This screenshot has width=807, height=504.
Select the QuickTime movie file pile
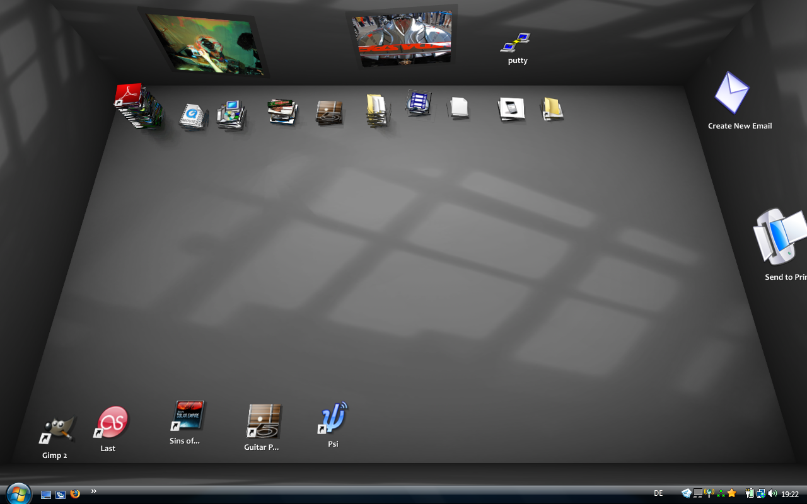point(193,117)
